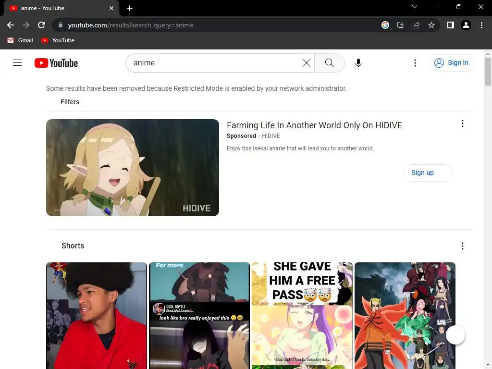This screenshot has height=369, width=492.
Task: Click the install app icon in the address bar
Action: (x=401, y=25)
